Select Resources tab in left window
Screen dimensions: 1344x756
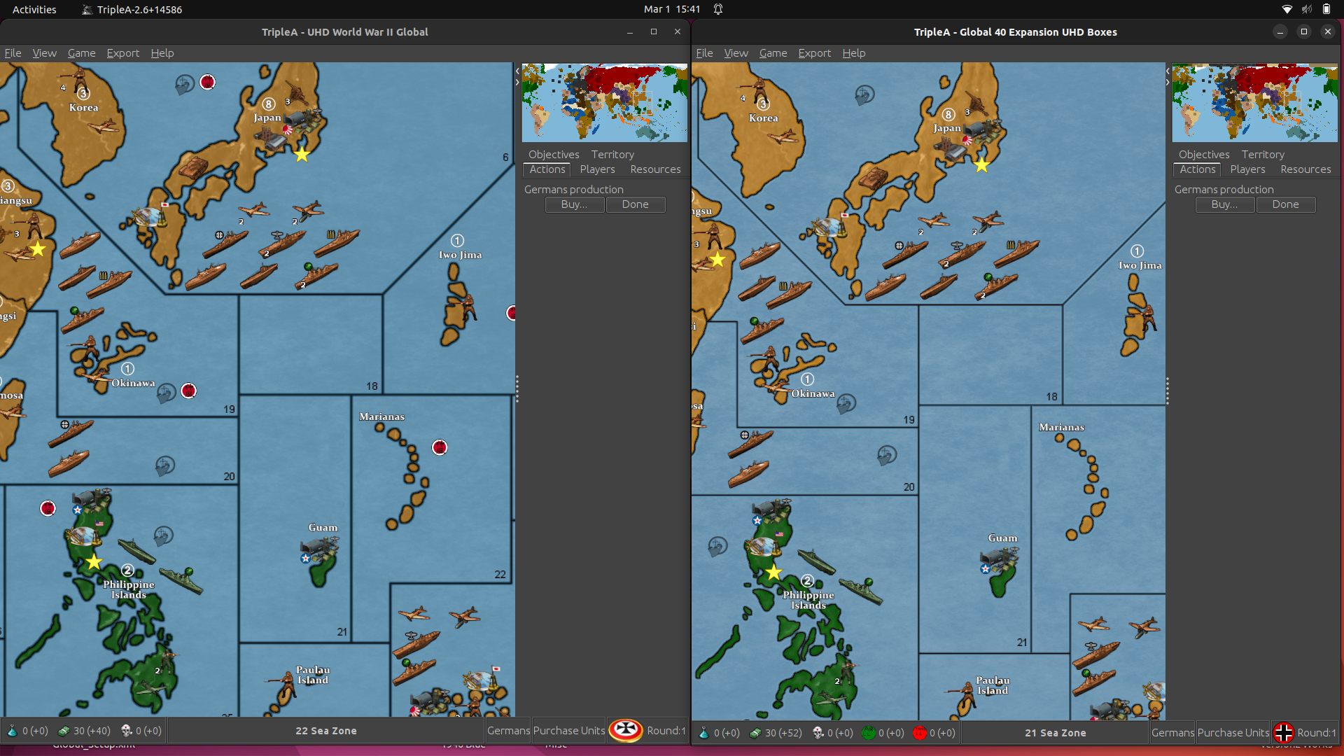(x=655, y=169)
